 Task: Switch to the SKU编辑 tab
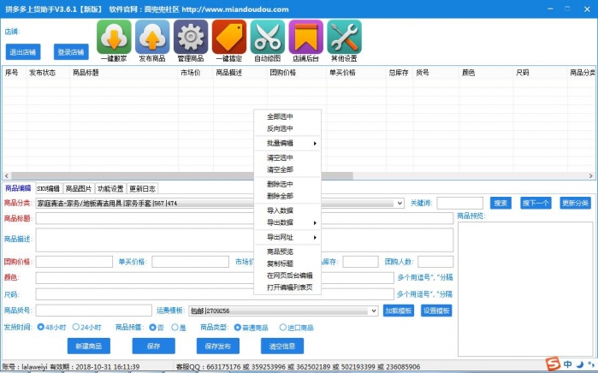pyautogui.click(x=49, y=188)
